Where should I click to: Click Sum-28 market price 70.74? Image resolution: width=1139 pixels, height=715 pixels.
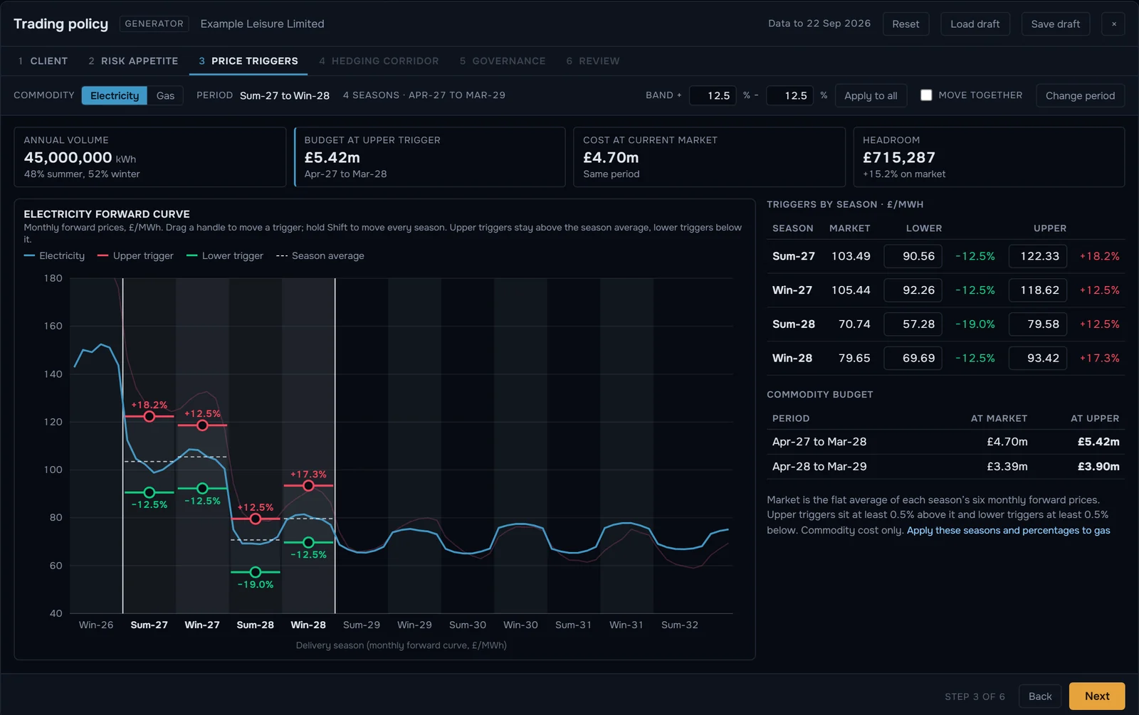[x=854, y=324]
